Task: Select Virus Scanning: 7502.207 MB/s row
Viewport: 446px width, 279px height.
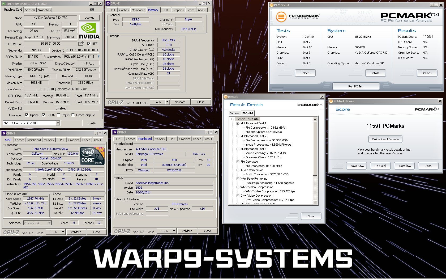Action: pyautogui.click(x=266, y=153)
